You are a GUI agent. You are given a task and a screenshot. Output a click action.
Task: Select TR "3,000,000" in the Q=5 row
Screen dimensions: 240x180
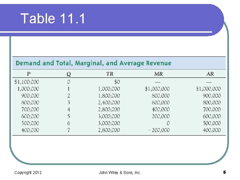pos(109,116)
